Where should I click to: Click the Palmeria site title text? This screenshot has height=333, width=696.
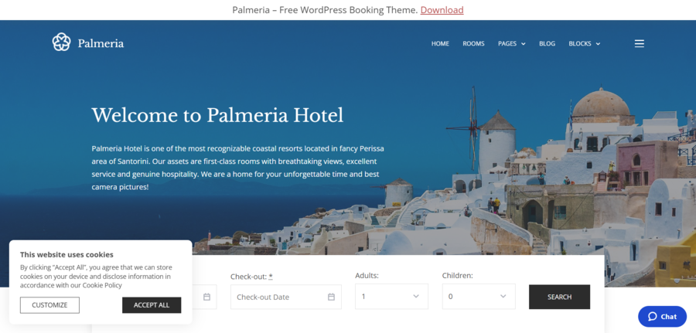tap(101, 43)
